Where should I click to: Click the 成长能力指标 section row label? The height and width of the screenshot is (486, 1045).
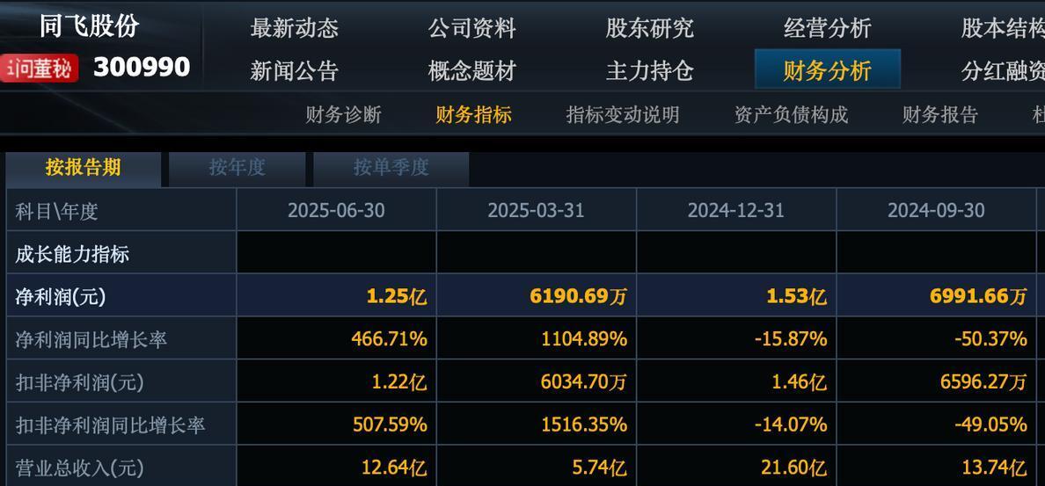tap(72, 254)
